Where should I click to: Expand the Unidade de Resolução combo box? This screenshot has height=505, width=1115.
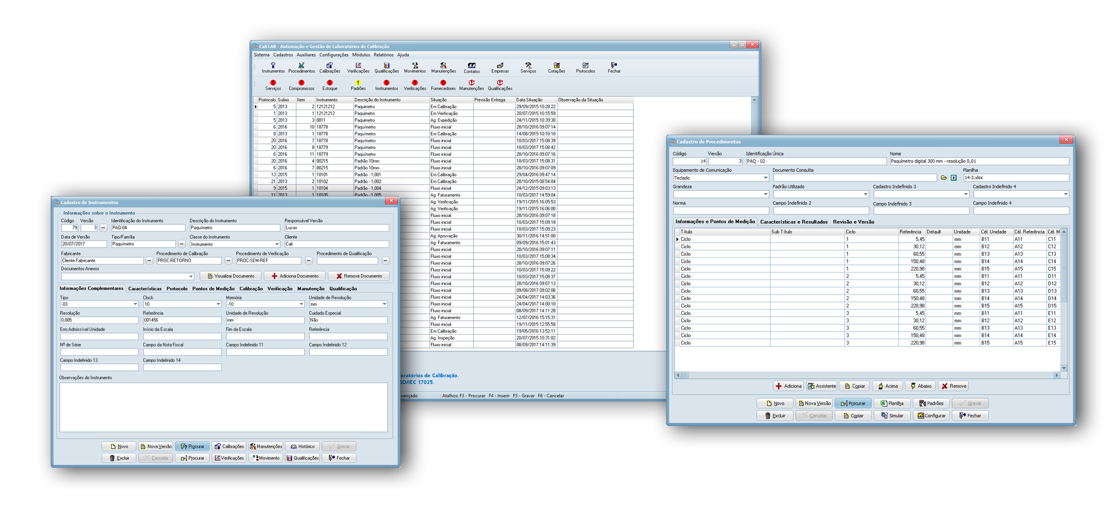coord(384,304)
